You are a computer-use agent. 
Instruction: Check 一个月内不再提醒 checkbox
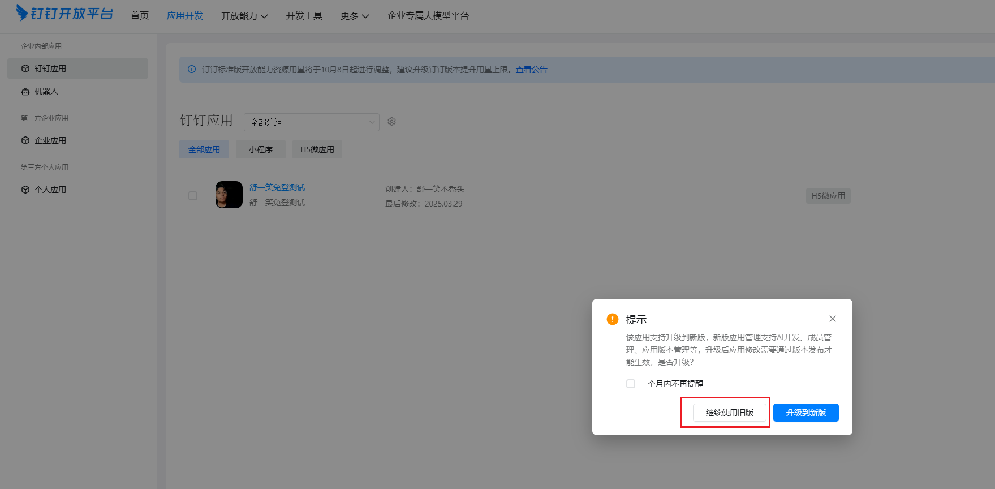click(x=631, y=384)
